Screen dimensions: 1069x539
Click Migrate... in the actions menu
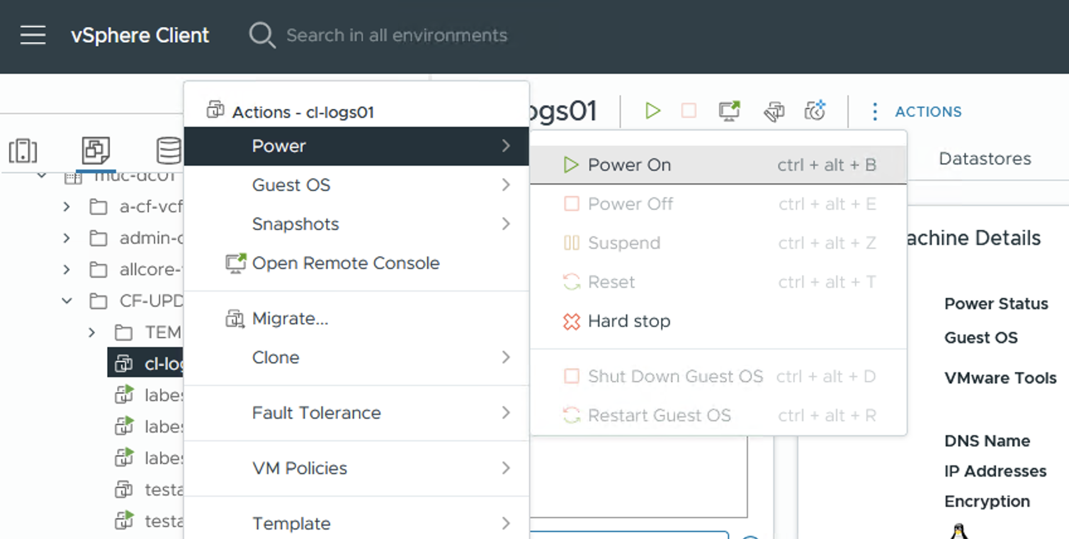click(290, 319)
